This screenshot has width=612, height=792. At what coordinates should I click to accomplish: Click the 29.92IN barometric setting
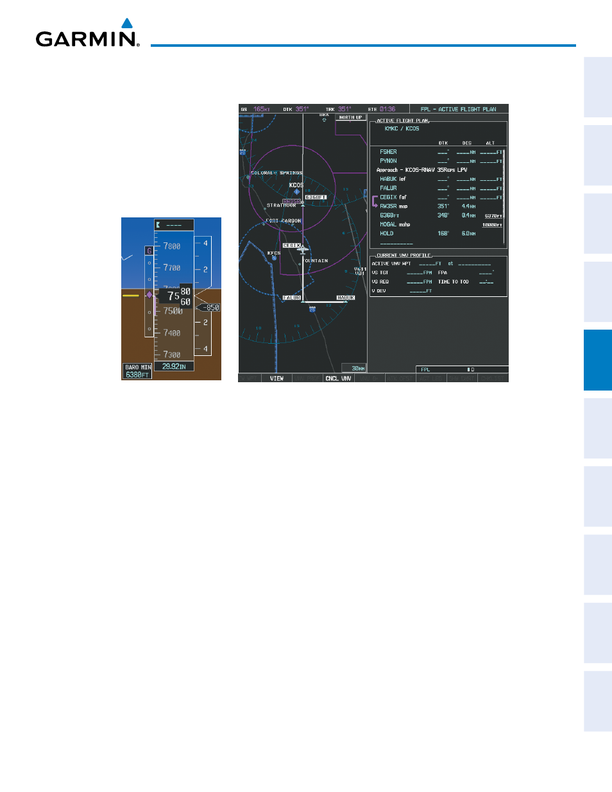tap(174, 366)
